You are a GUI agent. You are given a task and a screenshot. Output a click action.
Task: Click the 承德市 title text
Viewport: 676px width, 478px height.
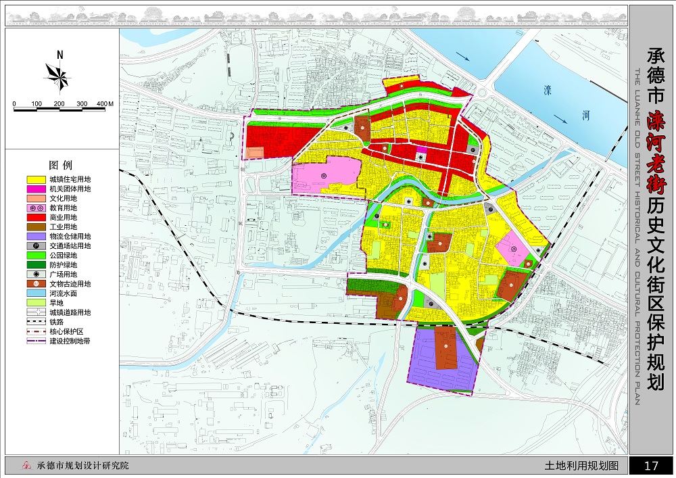point(656,76)
